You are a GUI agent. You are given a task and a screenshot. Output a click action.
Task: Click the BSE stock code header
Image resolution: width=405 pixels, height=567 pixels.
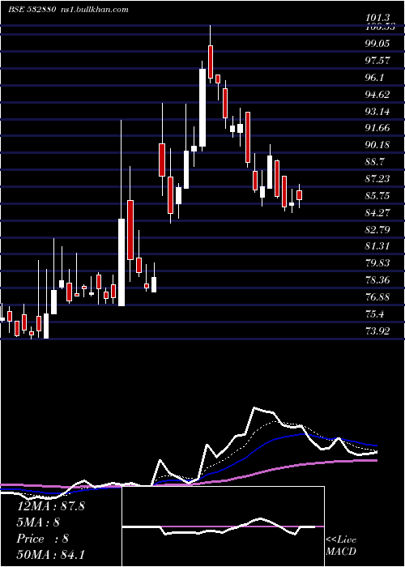(x=32, y=10)
